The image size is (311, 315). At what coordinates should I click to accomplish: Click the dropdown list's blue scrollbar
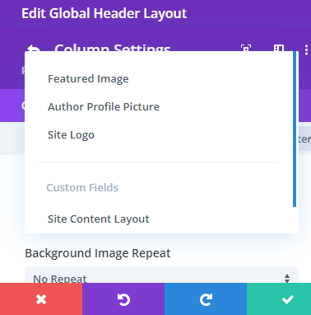[295, 129]
